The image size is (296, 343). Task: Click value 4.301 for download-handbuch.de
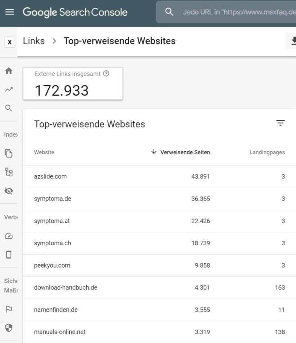(x=202, y=288)
